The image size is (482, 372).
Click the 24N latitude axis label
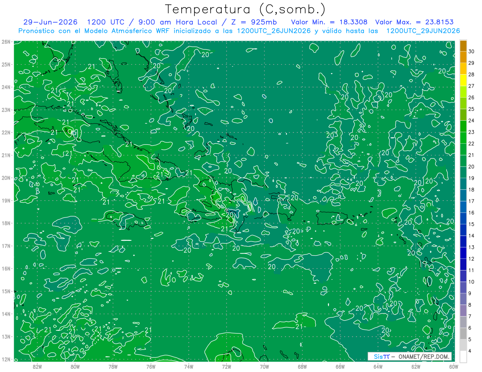coord(6,87)
